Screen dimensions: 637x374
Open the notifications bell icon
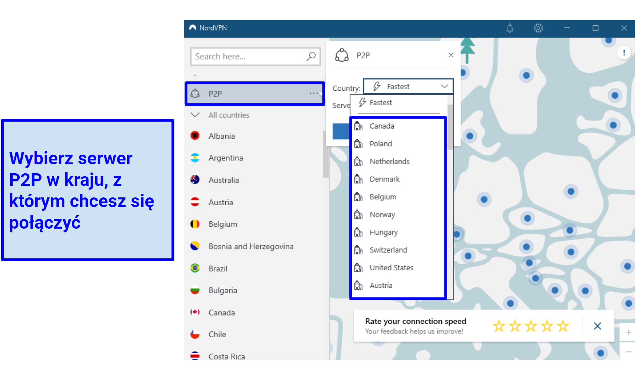[x=510, y=28]
